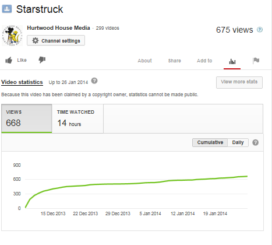Click the copyright claim notice text
This screenshot has height=245, width=272.
(x=100, y=94)
